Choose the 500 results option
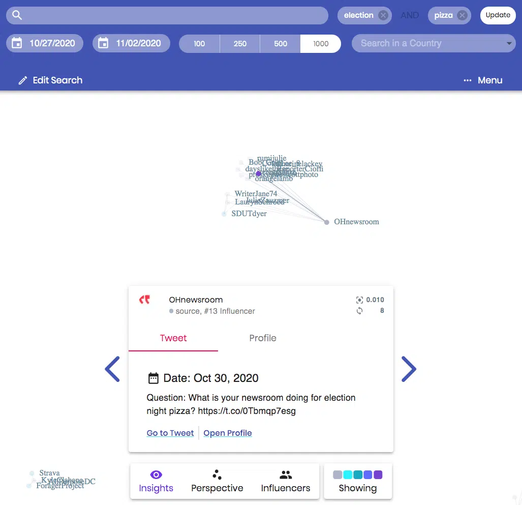This screenshot has height=505, width=522. [281, 44]
